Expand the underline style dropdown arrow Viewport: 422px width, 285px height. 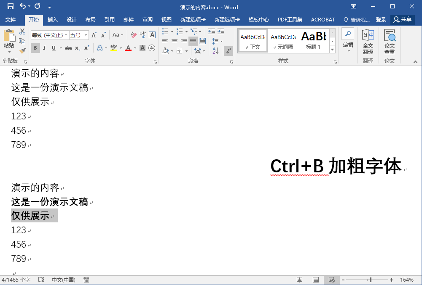(61, 48)
